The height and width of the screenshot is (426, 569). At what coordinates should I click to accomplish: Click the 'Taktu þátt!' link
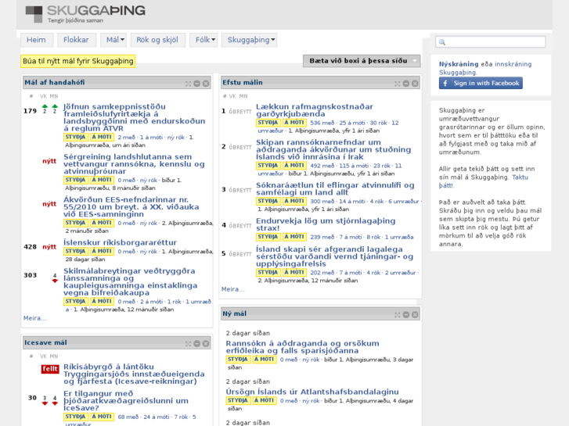(484, 181)
